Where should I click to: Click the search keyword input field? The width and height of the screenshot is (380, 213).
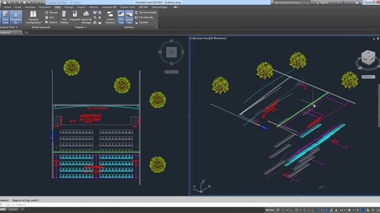point(292,2)
